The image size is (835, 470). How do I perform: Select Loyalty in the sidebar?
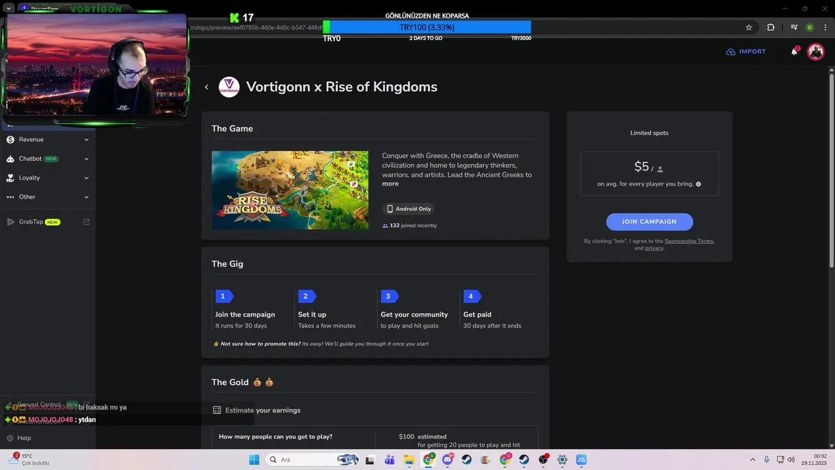[x=29, y=178]
